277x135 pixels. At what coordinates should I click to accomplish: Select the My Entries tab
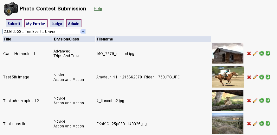[36, 23]
